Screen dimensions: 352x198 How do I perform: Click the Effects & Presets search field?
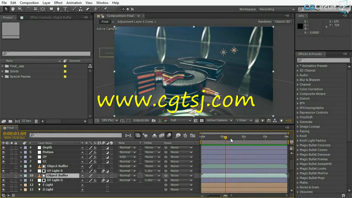click(x=323, y=60)
